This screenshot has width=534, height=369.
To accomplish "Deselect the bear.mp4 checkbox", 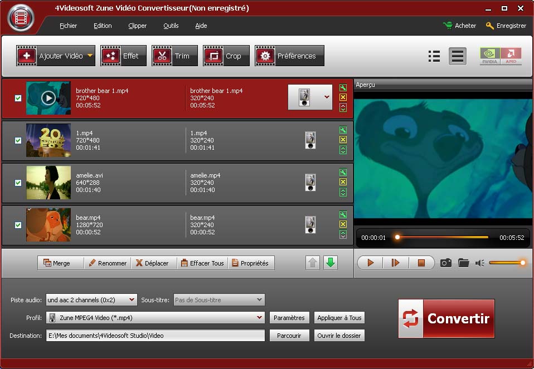I will pos(18,225).
